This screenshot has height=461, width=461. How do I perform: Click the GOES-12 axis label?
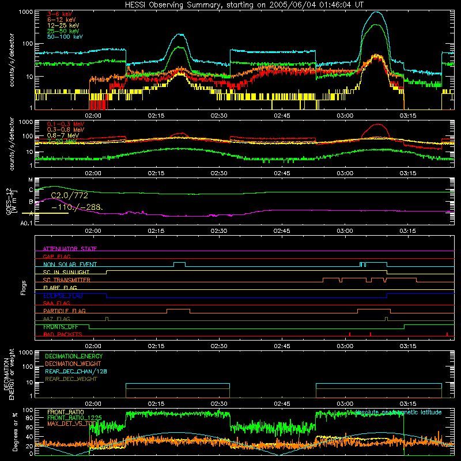click(11, 201)
